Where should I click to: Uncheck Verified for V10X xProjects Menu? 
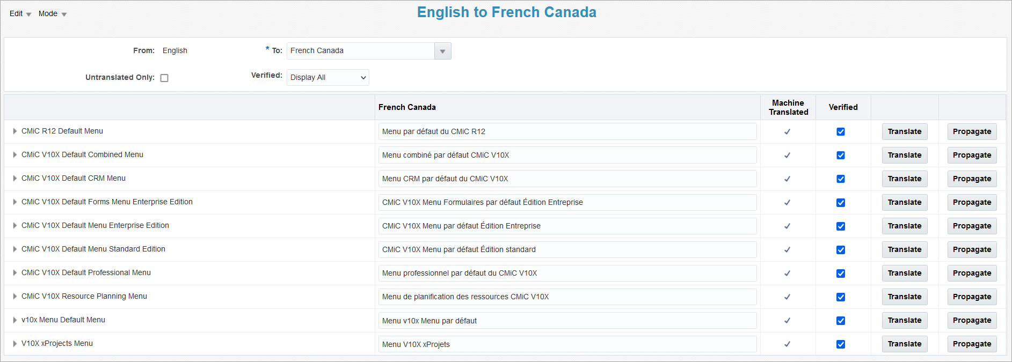tap(841, 344)
